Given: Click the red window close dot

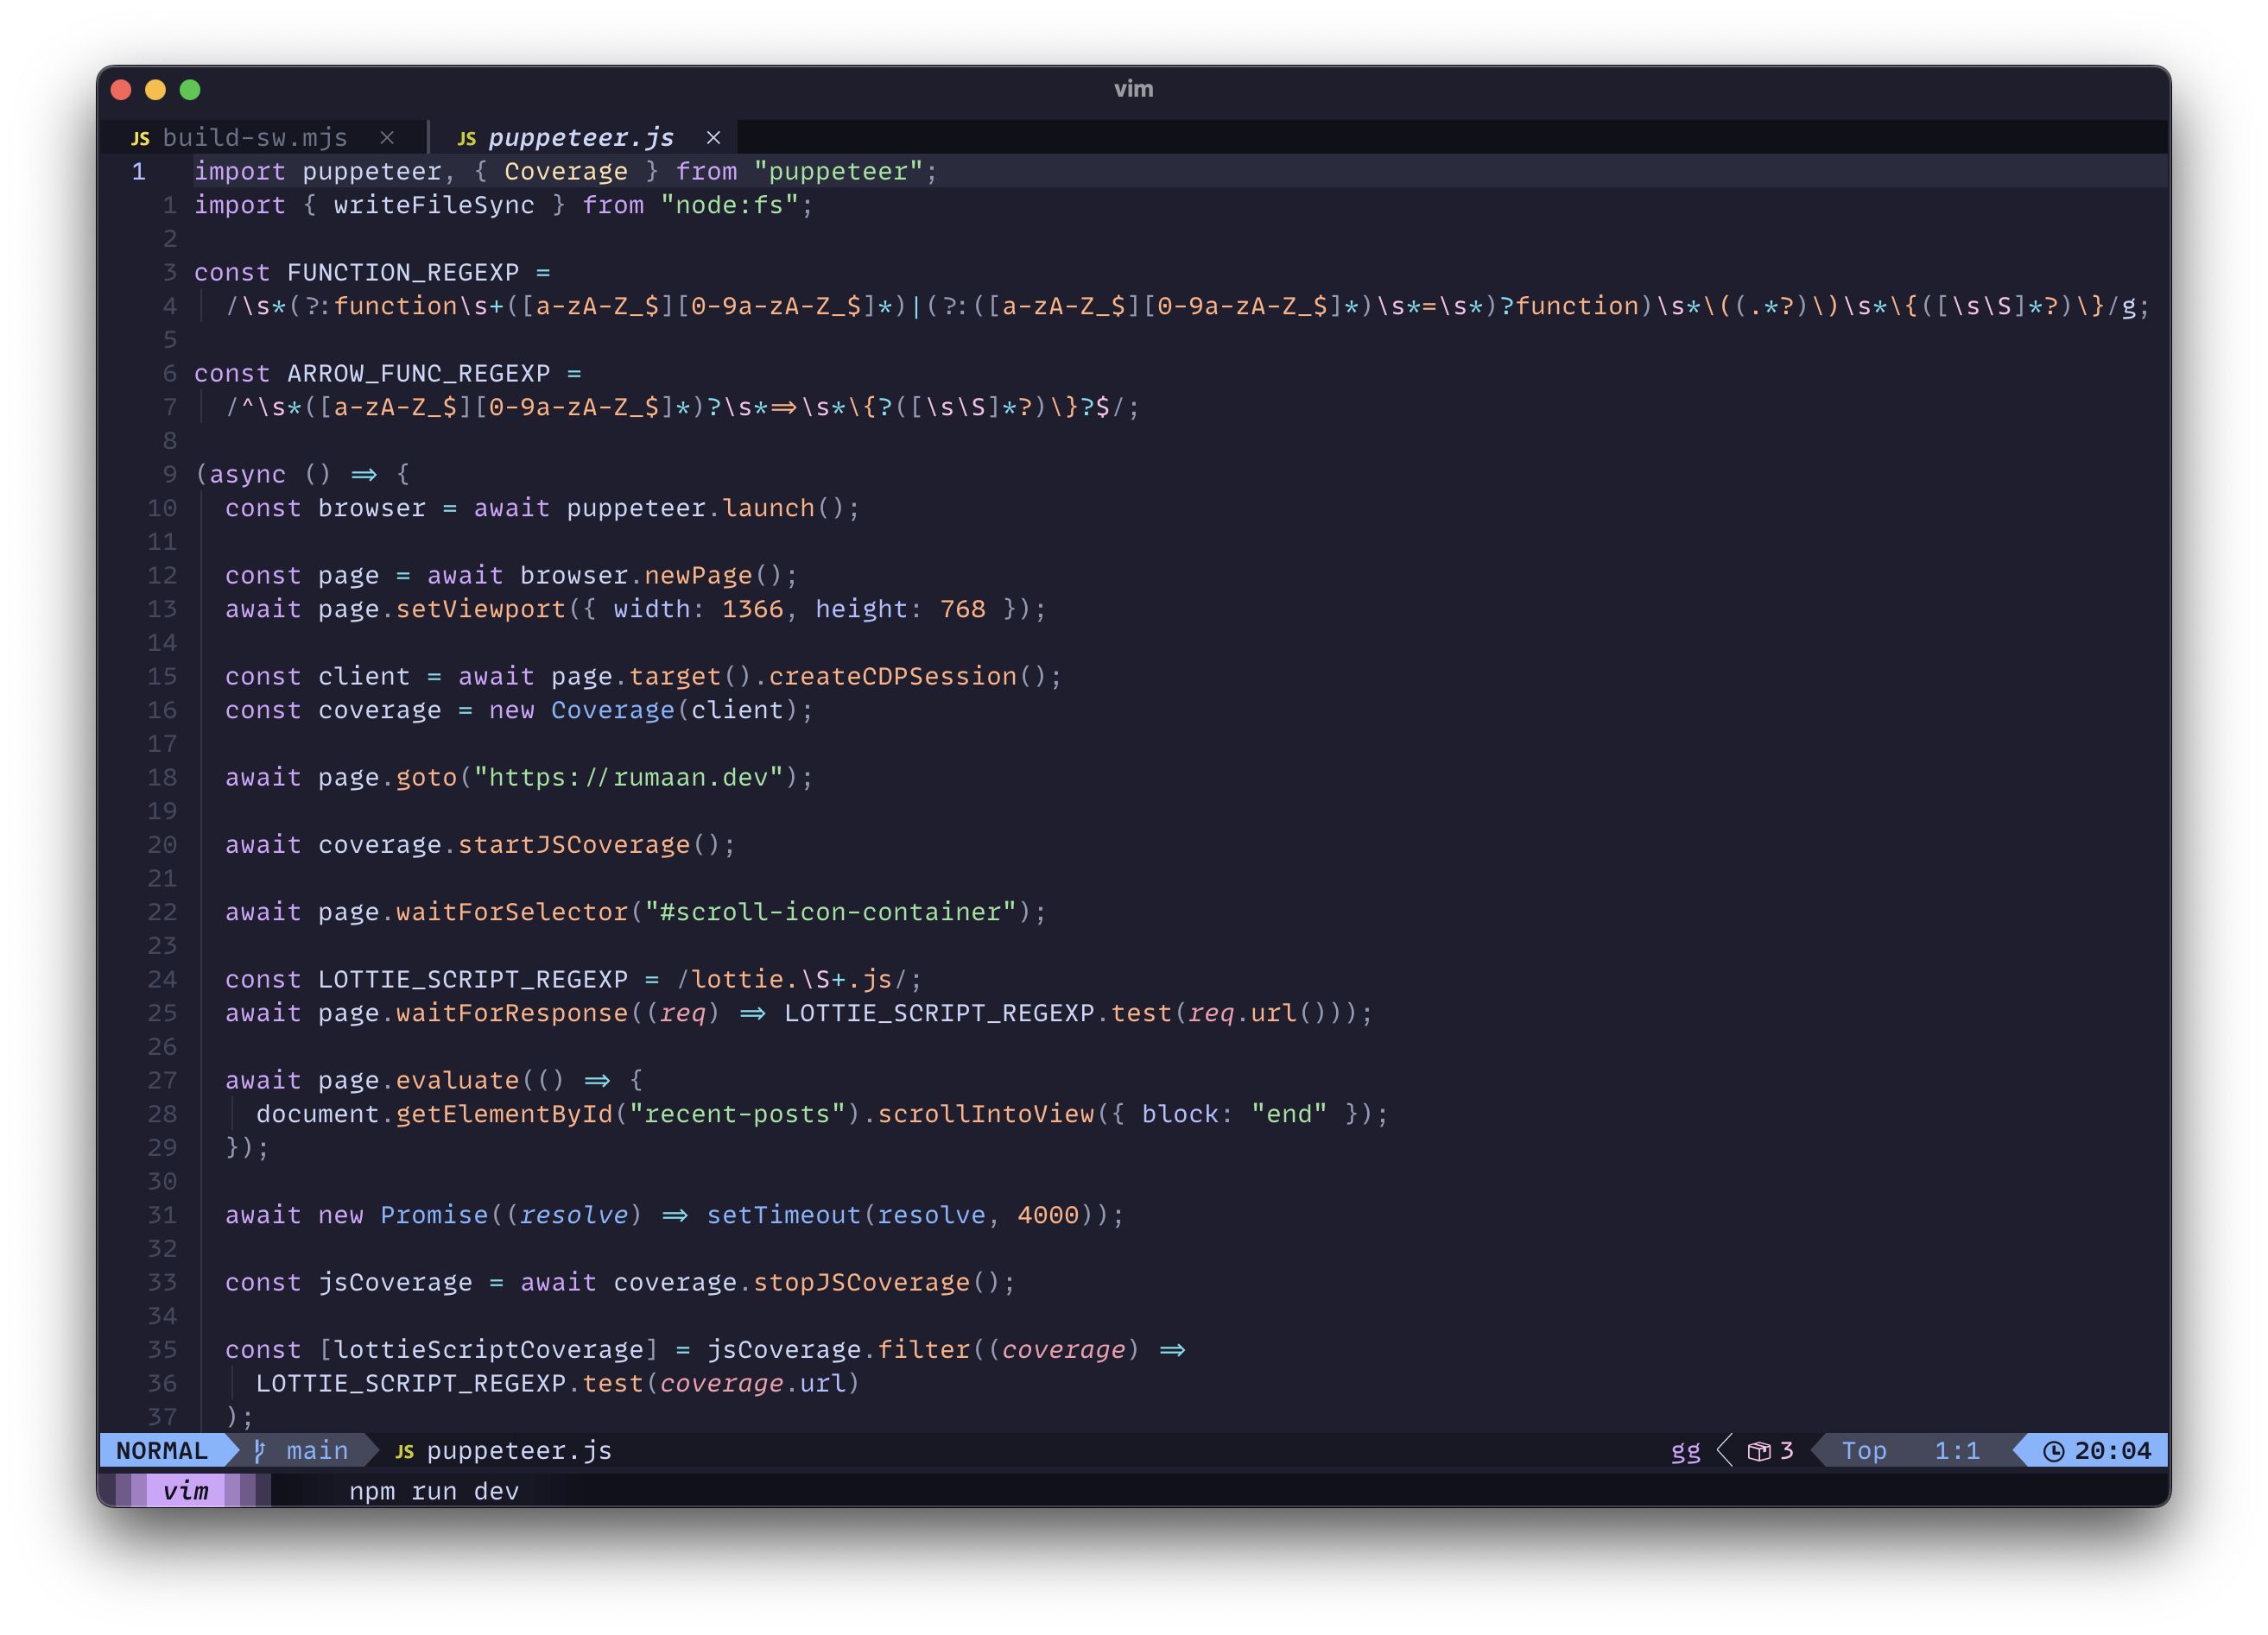Looking at the screenshot, I should click(122, 90).
